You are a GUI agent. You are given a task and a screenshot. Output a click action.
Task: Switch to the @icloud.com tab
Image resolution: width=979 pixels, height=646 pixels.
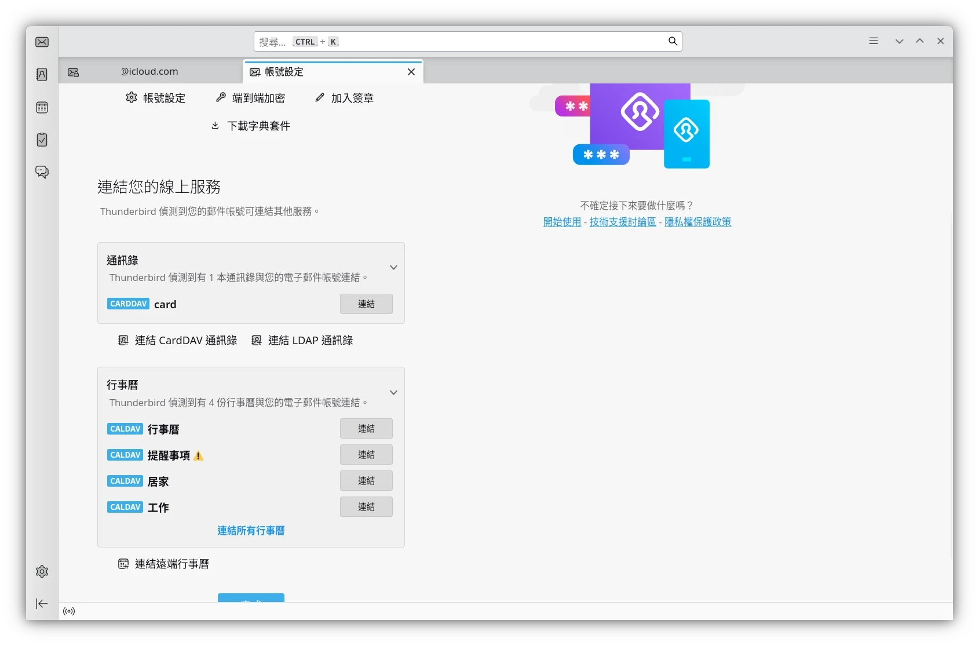click(149, 71)
